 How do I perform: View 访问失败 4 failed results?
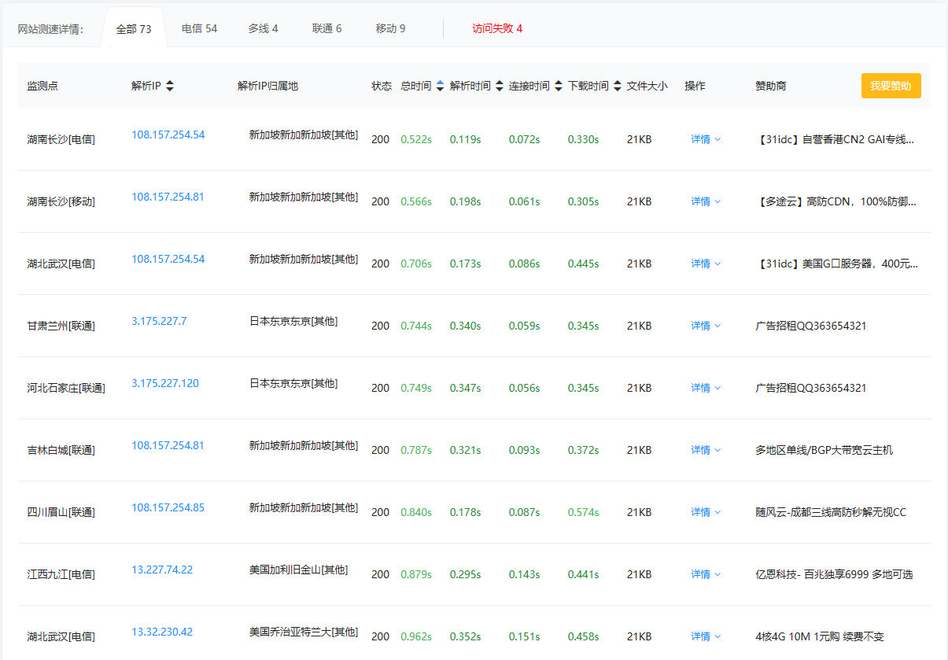tap(497, 28)
